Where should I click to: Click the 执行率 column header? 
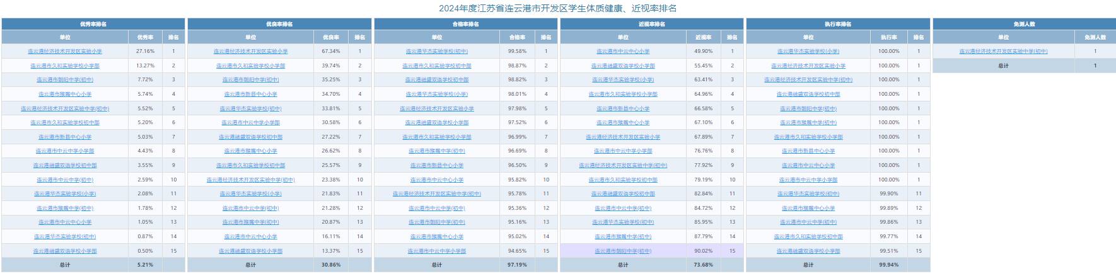(889, 38)
